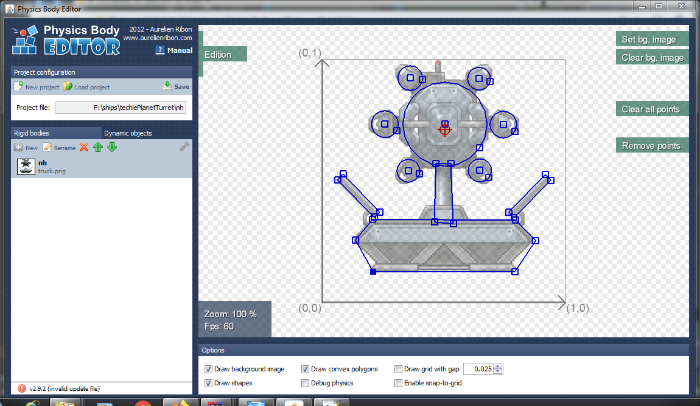The image size is (700, 406).
Task: Click the Physics Body Editor logo
Action: (66, 41)
